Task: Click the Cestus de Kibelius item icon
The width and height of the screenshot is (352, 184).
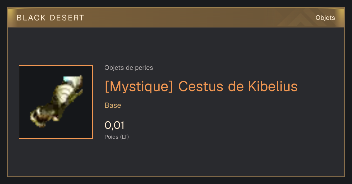Action: coord(56,102)
